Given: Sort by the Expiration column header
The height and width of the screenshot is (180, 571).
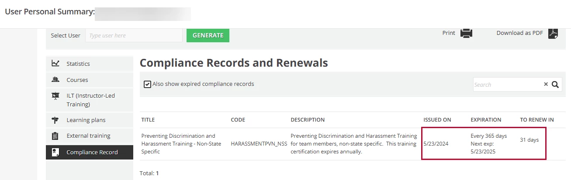Looking at the screenshot, I should click(486, 120).
